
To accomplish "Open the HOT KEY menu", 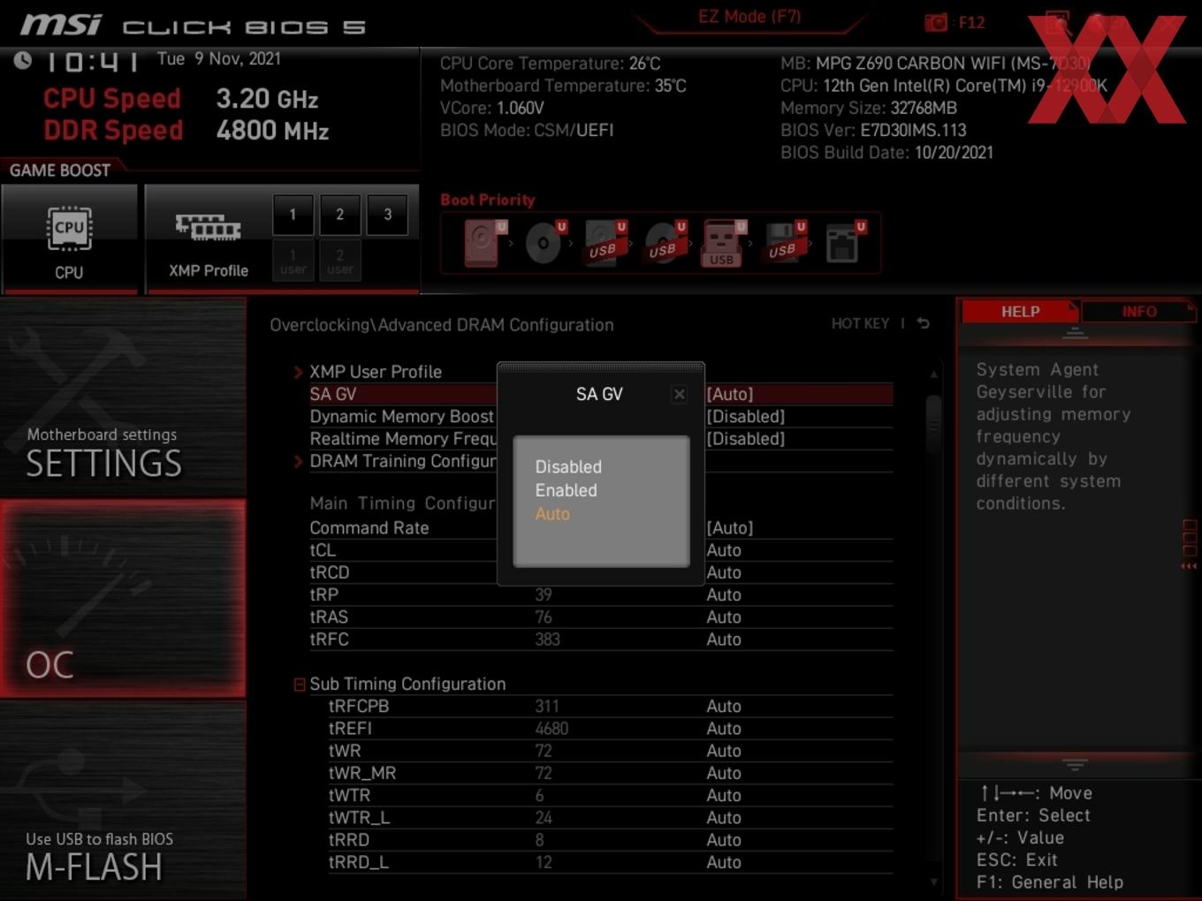I will [860, 323].
